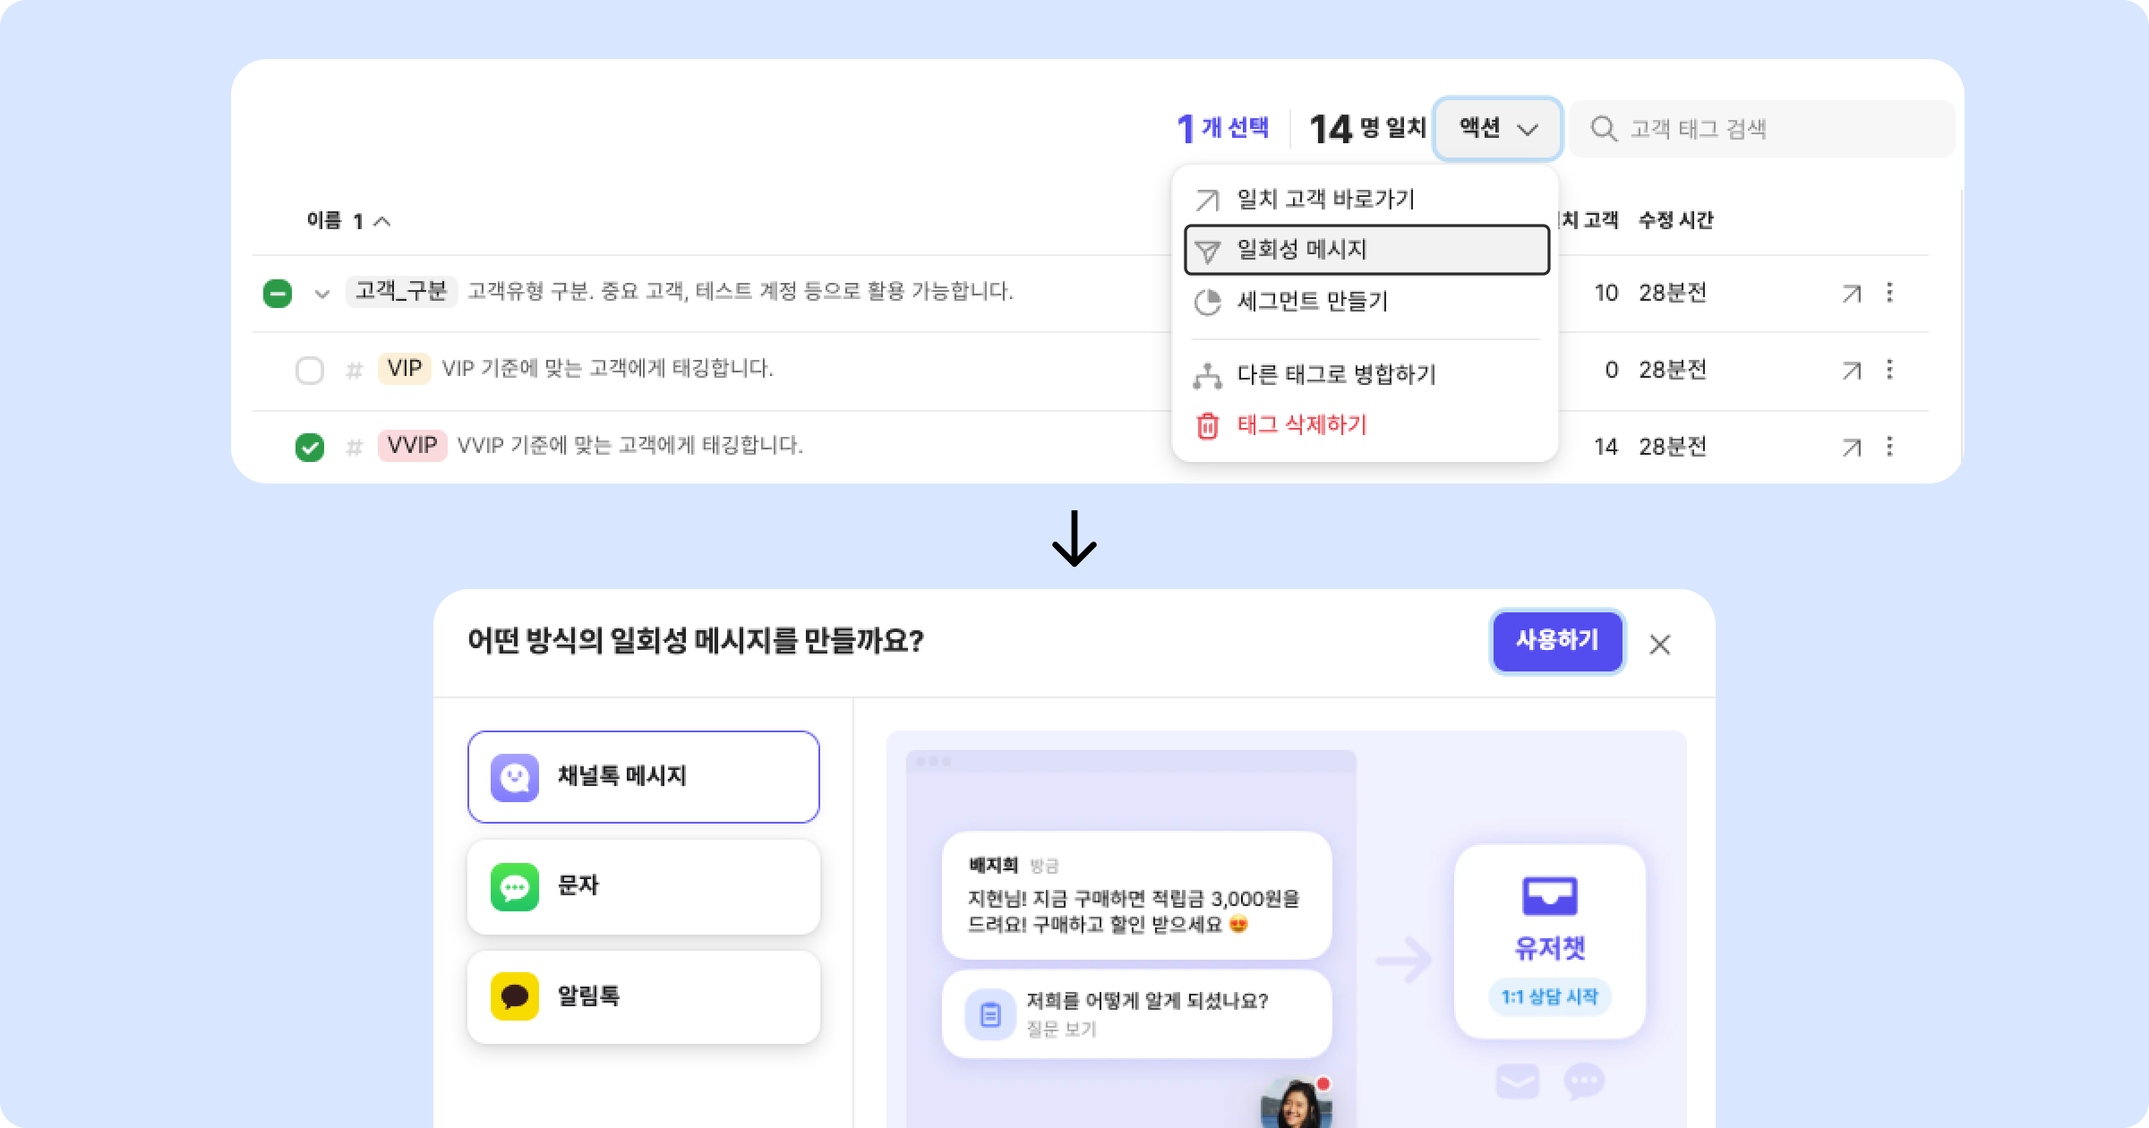Select the yellow 알림톡 KakaoTalk icon
Image resolution: width=2149 pixels, height=1128 pixels.
(x=514, y=996)
